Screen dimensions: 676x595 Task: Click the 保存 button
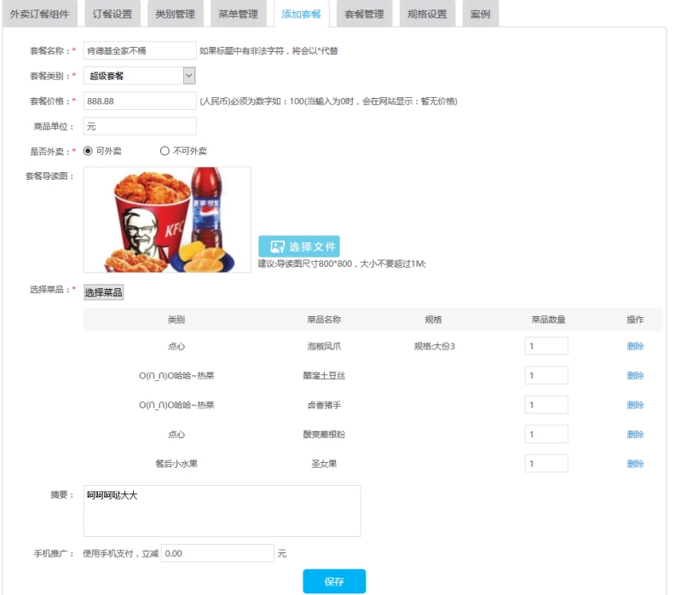[x=334, y=581]
